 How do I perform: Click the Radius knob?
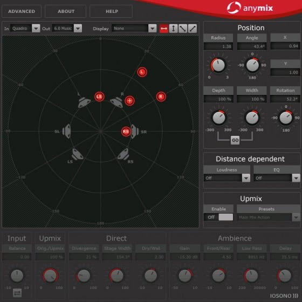218,65
